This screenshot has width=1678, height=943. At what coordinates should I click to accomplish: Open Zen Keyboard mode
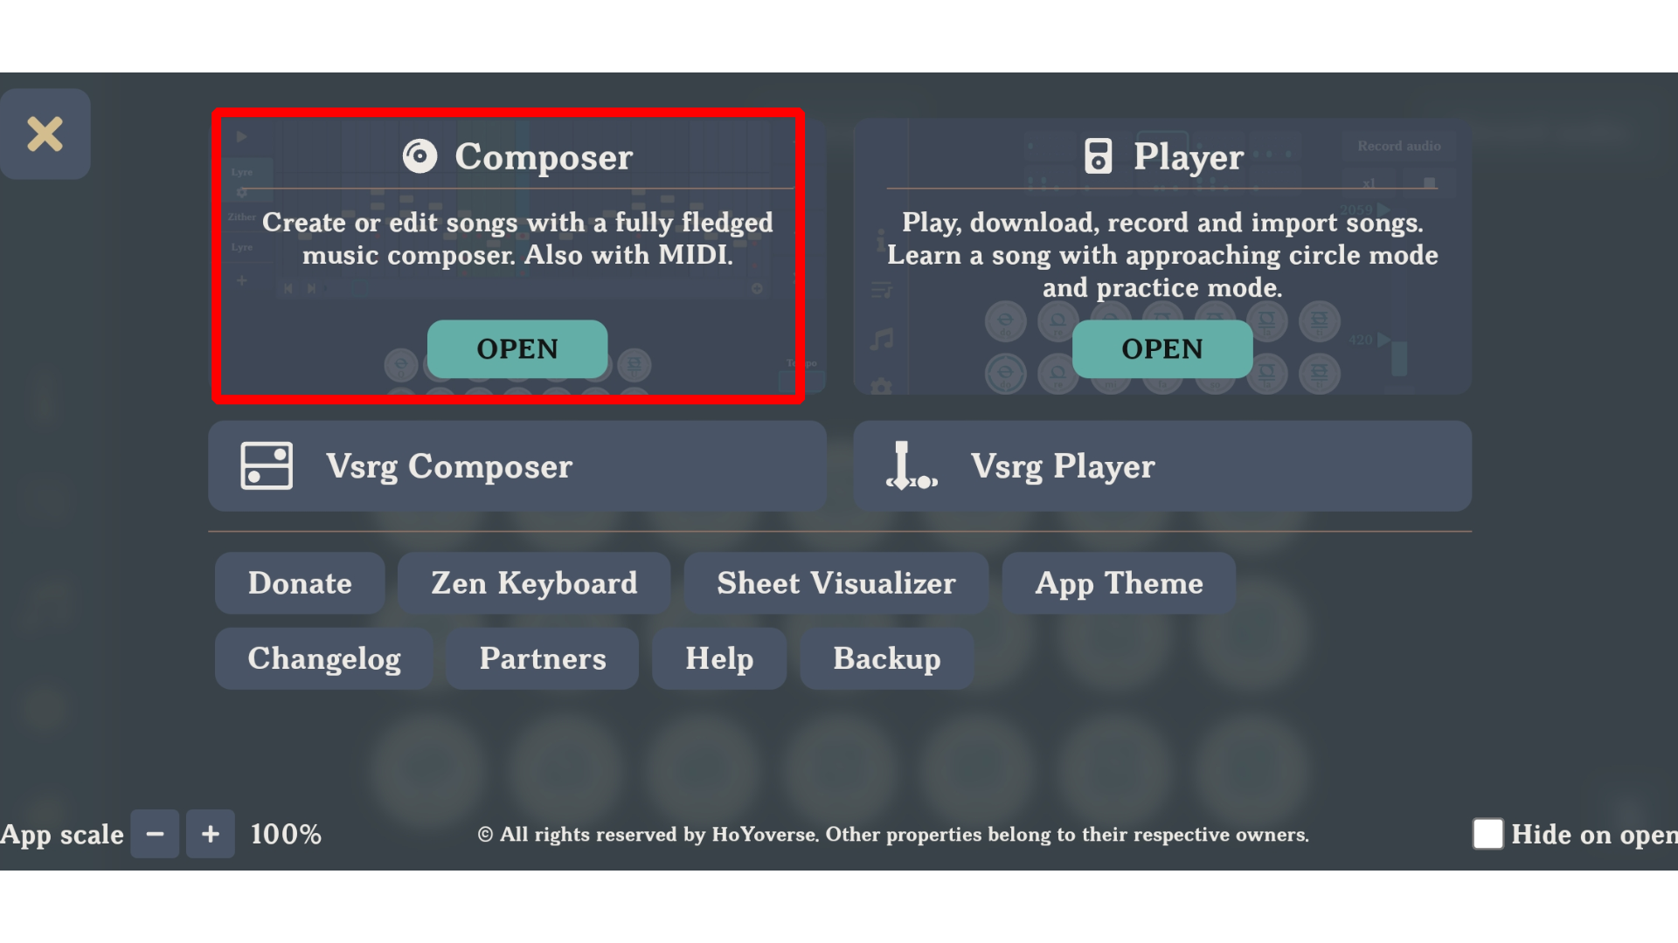click(534, 582)
